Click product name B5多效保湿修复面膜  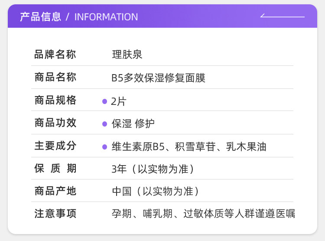(x=158, y=78)
